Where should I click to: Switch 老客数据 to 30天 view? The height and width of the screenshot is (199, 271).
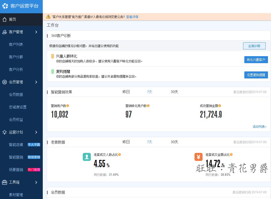174,142
